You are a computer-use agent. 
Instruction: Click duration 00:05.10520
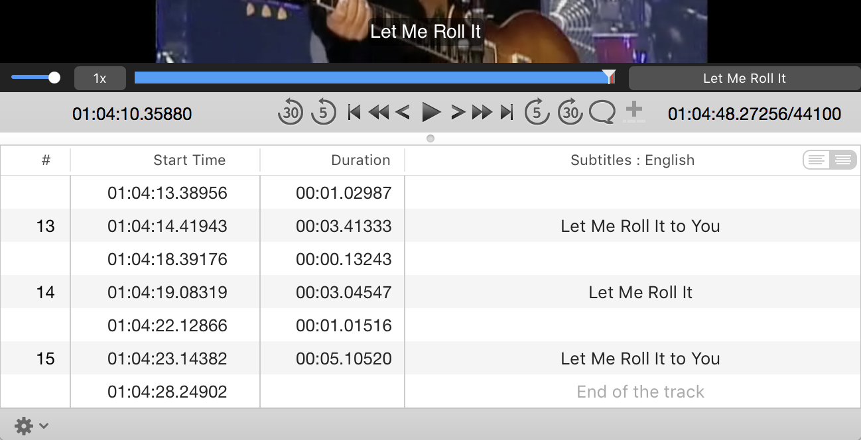click(344, 358)
